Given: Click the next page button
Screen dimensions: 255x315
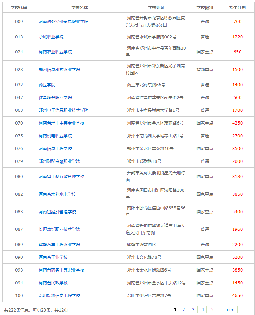Looking at the screenshot, I should pyautogui.click(x=231, y=309).
